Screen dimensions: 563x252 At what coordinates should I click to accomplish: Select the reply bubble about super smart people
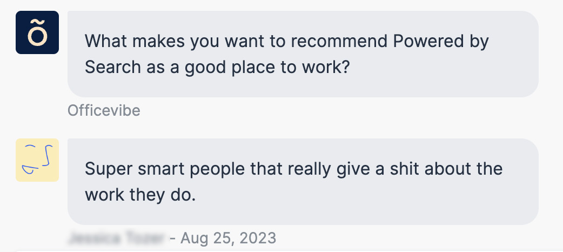[x=303, y=182]
